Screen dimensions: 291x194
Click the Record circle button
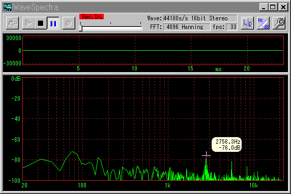tap(69, 23)
